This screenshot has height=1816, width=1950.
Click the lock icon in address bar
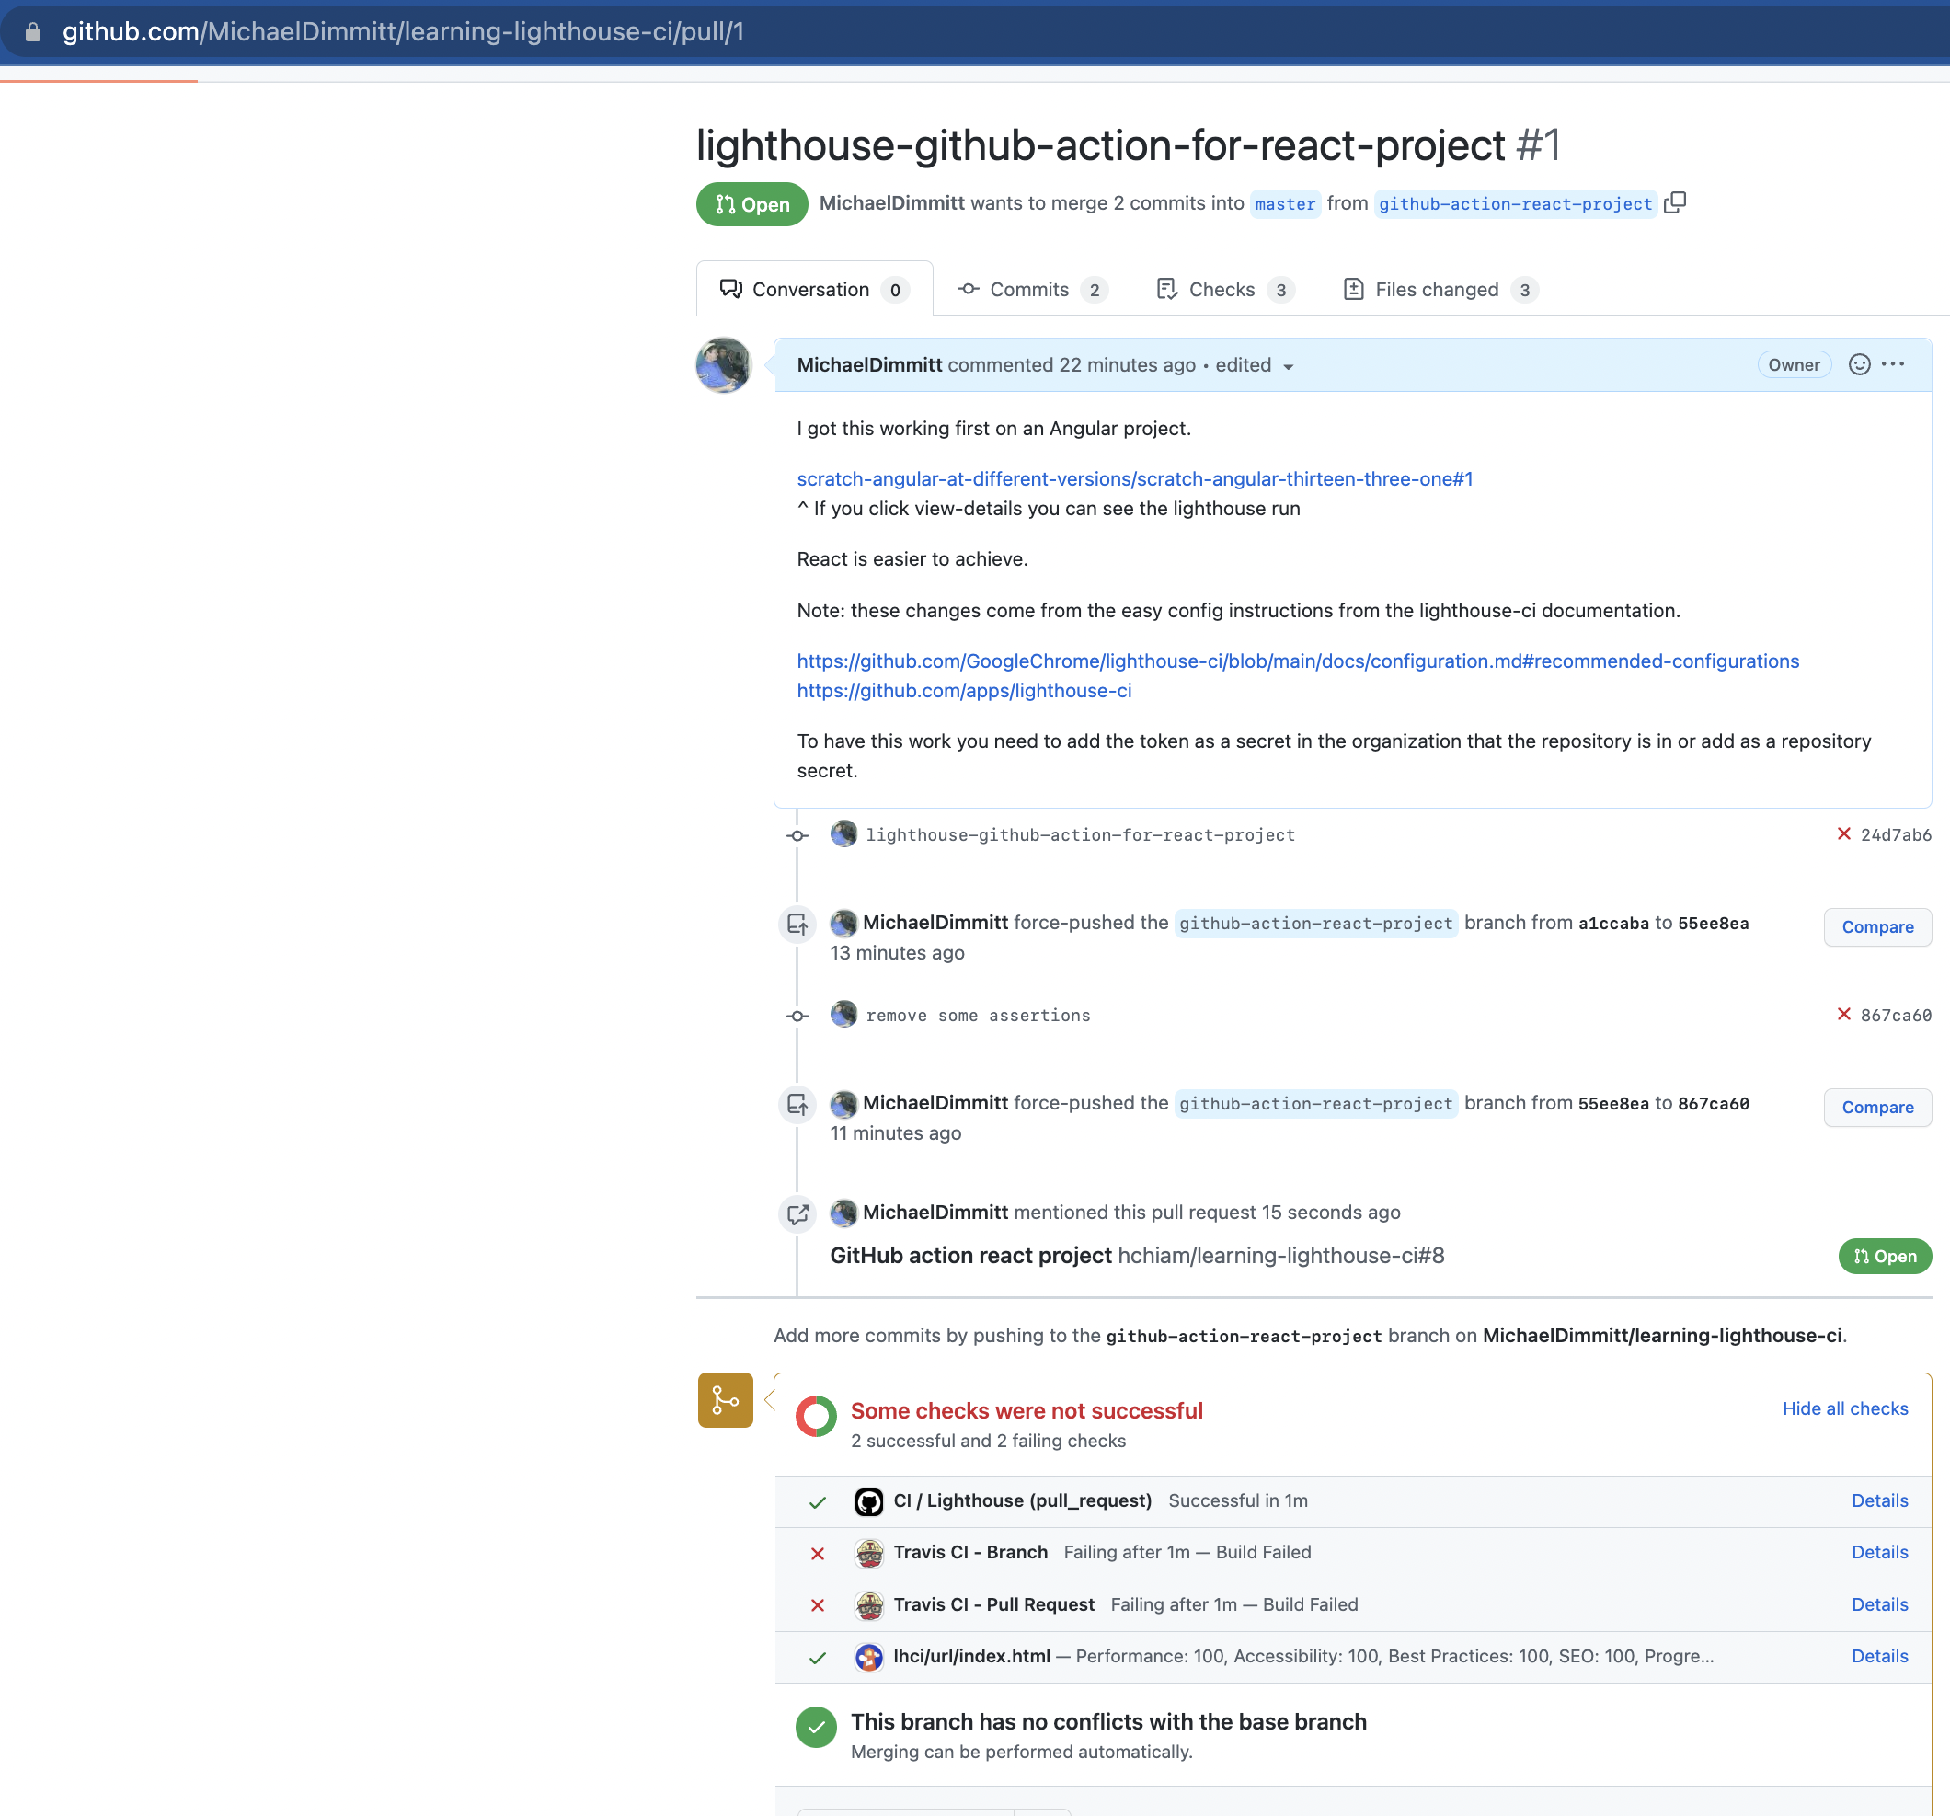click(x=33, y=32)
